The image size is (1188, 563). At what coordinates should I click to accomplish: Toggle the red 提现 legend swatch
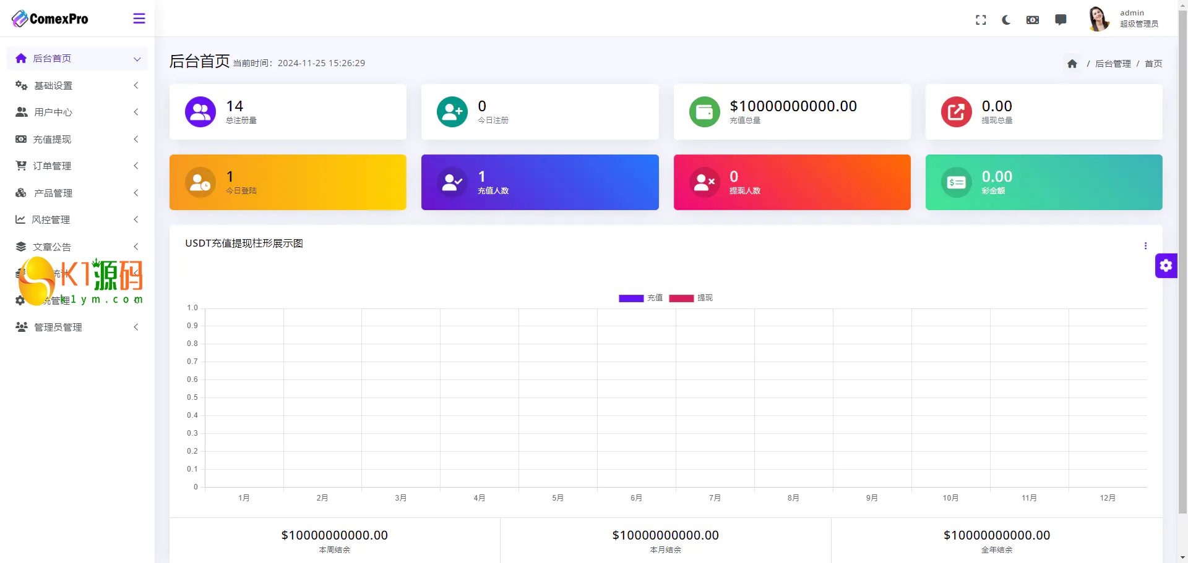click(x=681, y=298)
